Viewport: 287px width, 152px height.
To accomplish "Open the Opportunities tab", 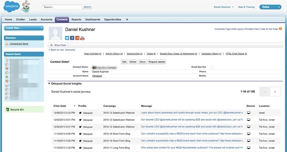I will click(x=113, y=19).
